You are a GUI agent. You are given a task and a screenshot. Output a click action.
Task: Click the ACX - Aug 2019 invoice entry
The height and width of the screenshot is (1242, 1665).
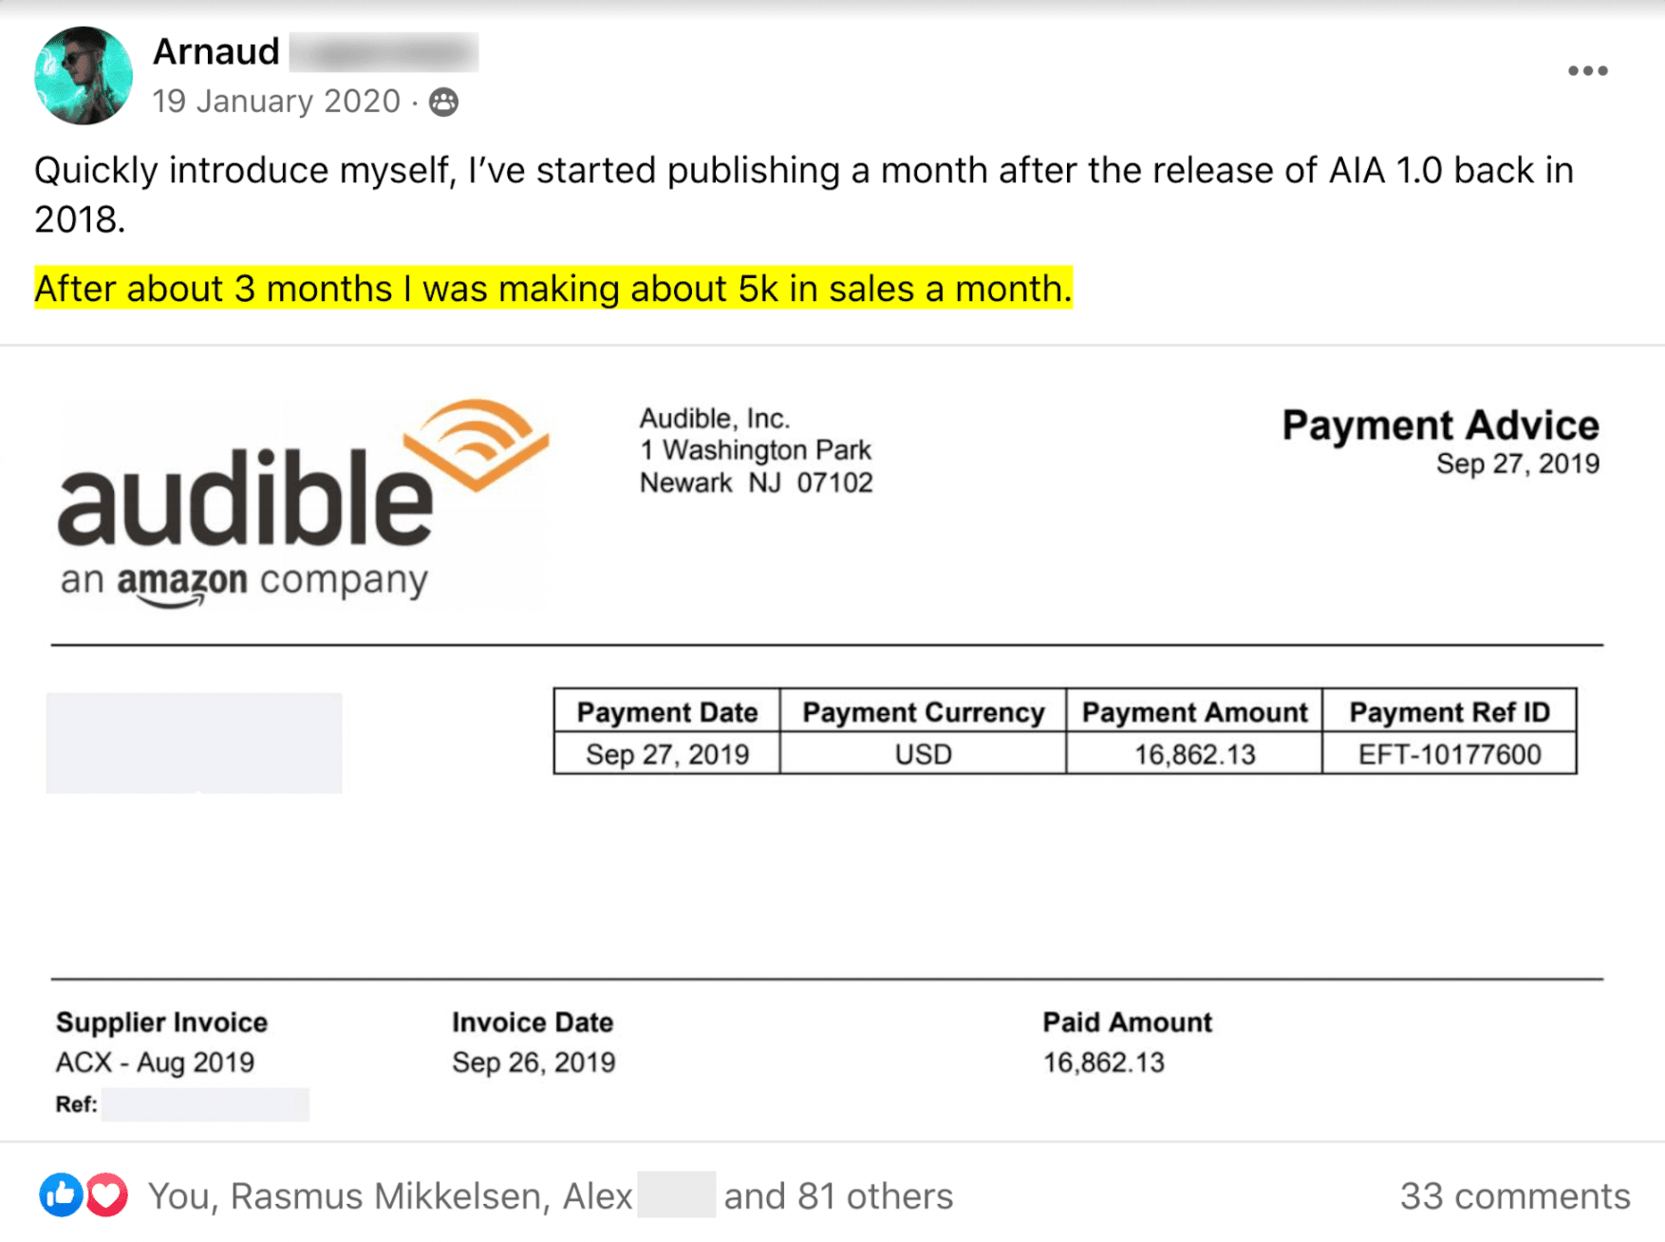[156, 1062]
